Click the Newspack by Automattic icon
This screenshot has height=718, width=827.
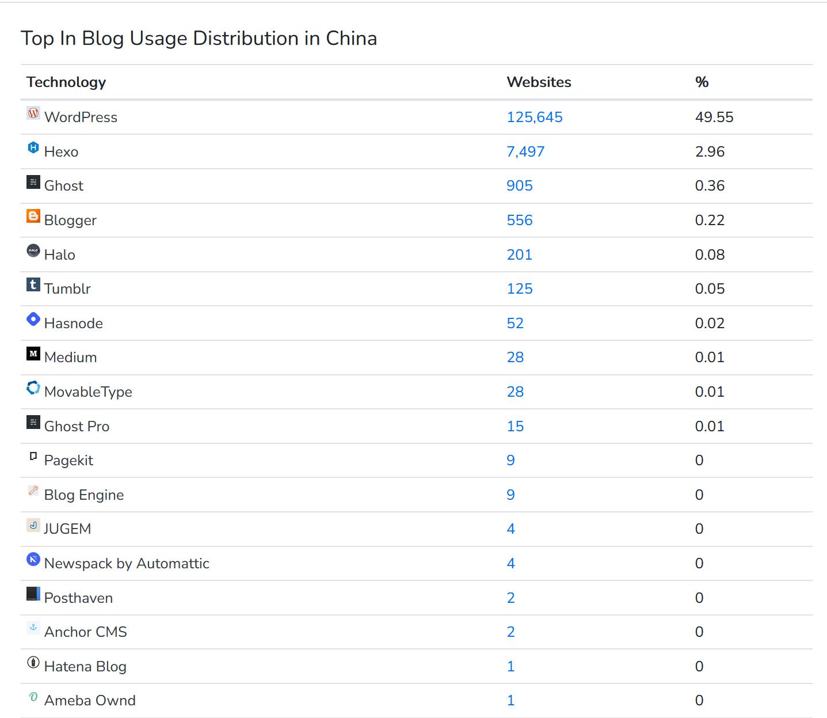click(x=33, y=559)
